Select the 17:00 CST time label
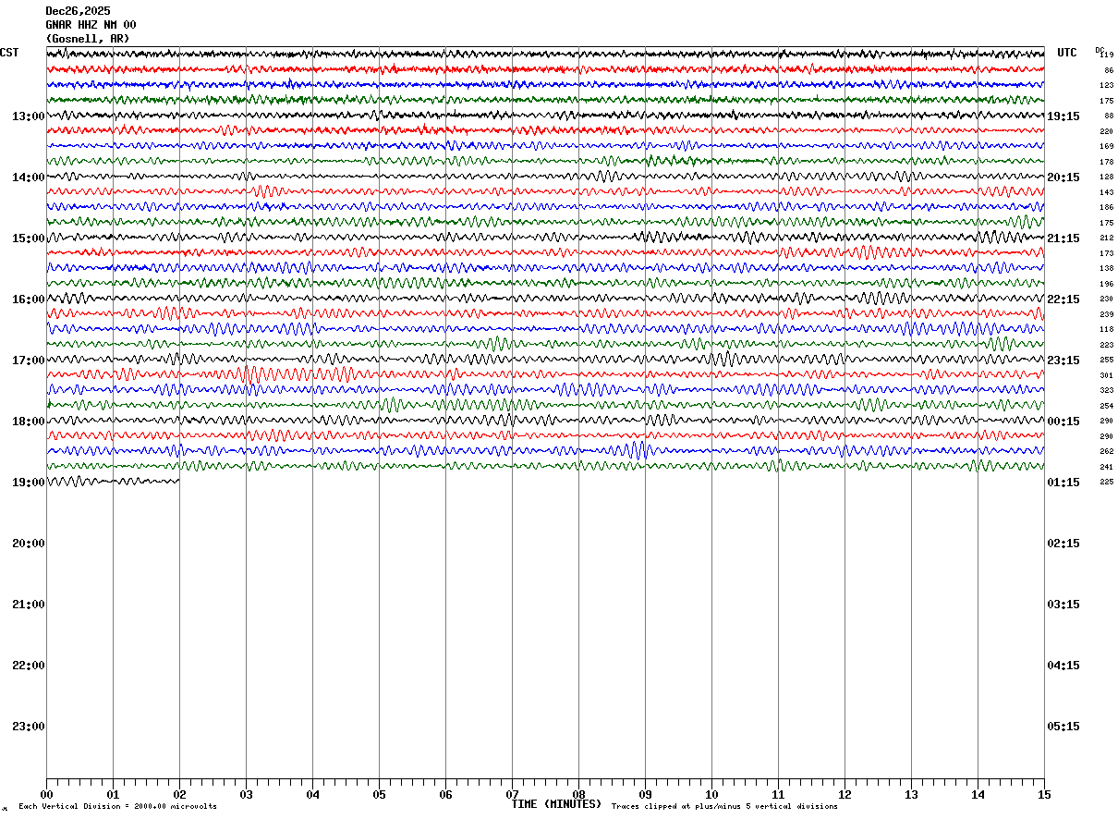1118x819 pixels. pyautogui.click(x=29, y=361)
